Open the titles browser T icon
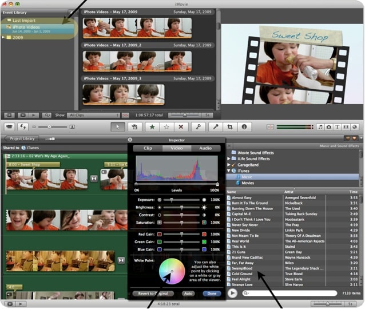Image resolution: width=365 pixels, height=309 pixels. tap(338, 127)
